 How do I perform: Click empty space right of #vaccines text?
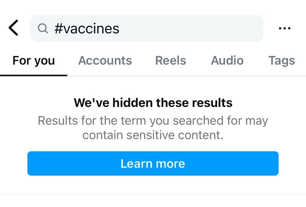(190, 28)
